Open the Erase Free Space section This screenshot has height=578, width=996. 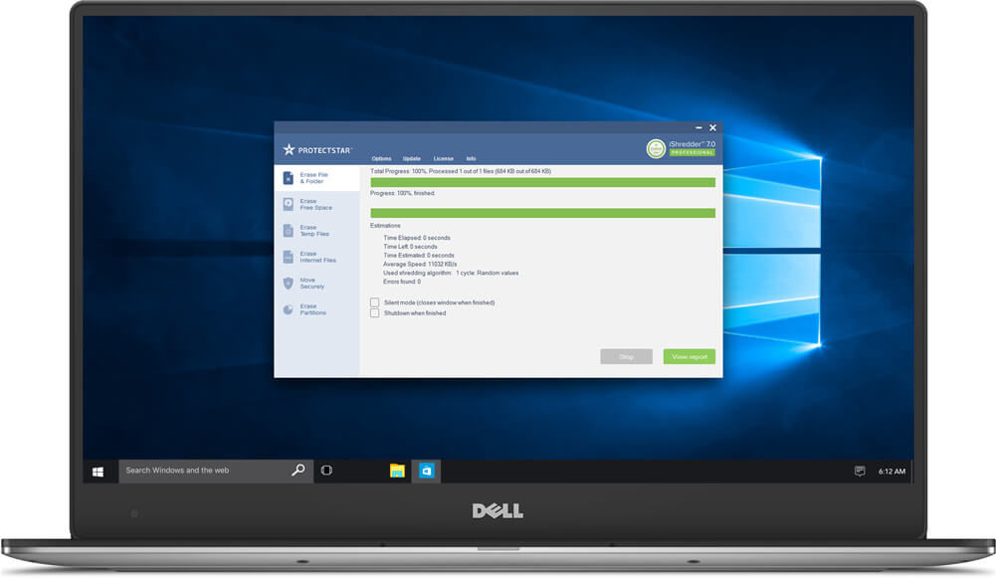pyautogui.click(x=317, y=204)
